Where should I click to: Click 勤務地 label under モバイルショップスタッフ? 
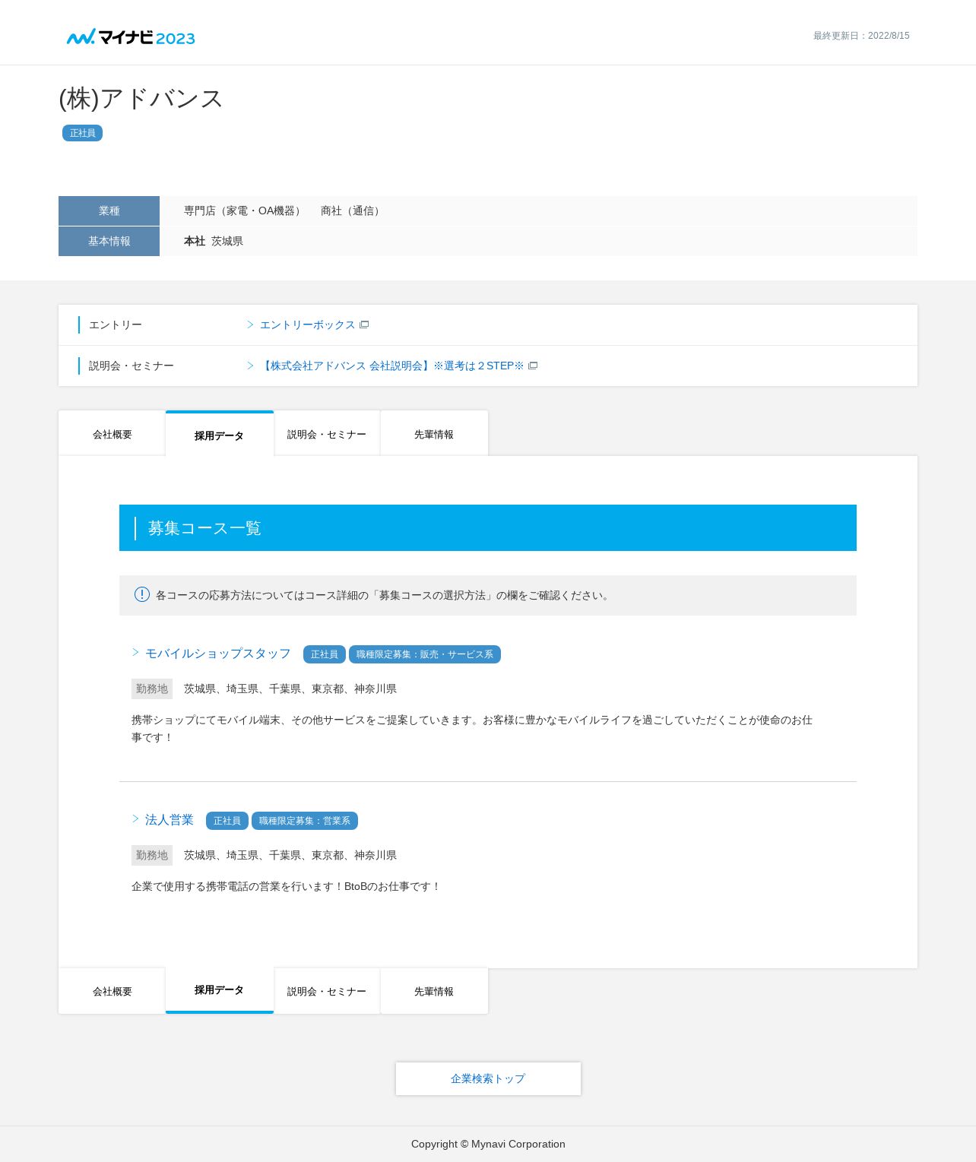point(152,689)
